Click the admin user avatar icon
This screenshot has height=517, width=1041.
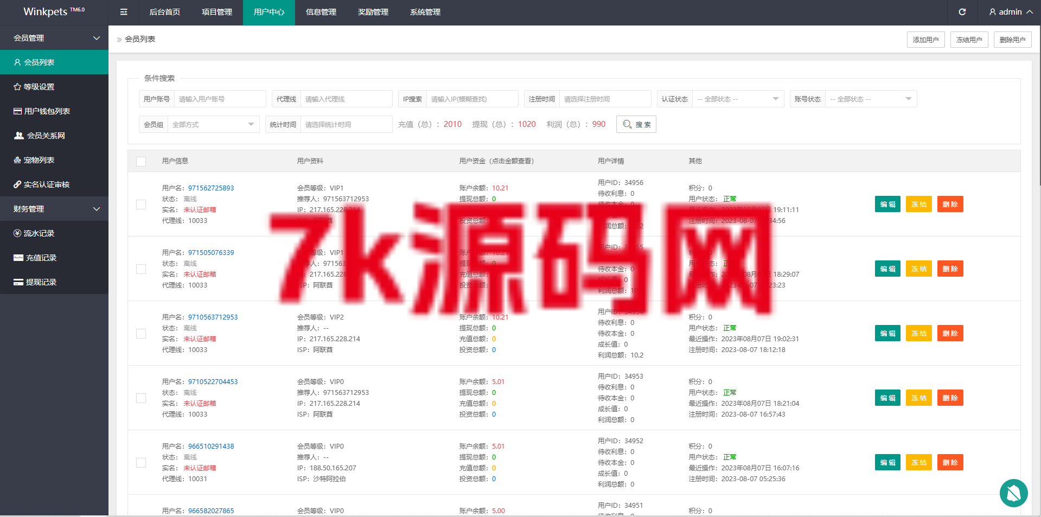[993, 12]
